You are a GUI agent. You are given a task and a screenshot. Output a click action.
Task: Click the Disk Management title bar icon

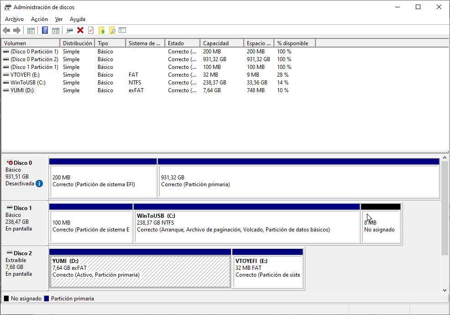click(x=7, y=7)
